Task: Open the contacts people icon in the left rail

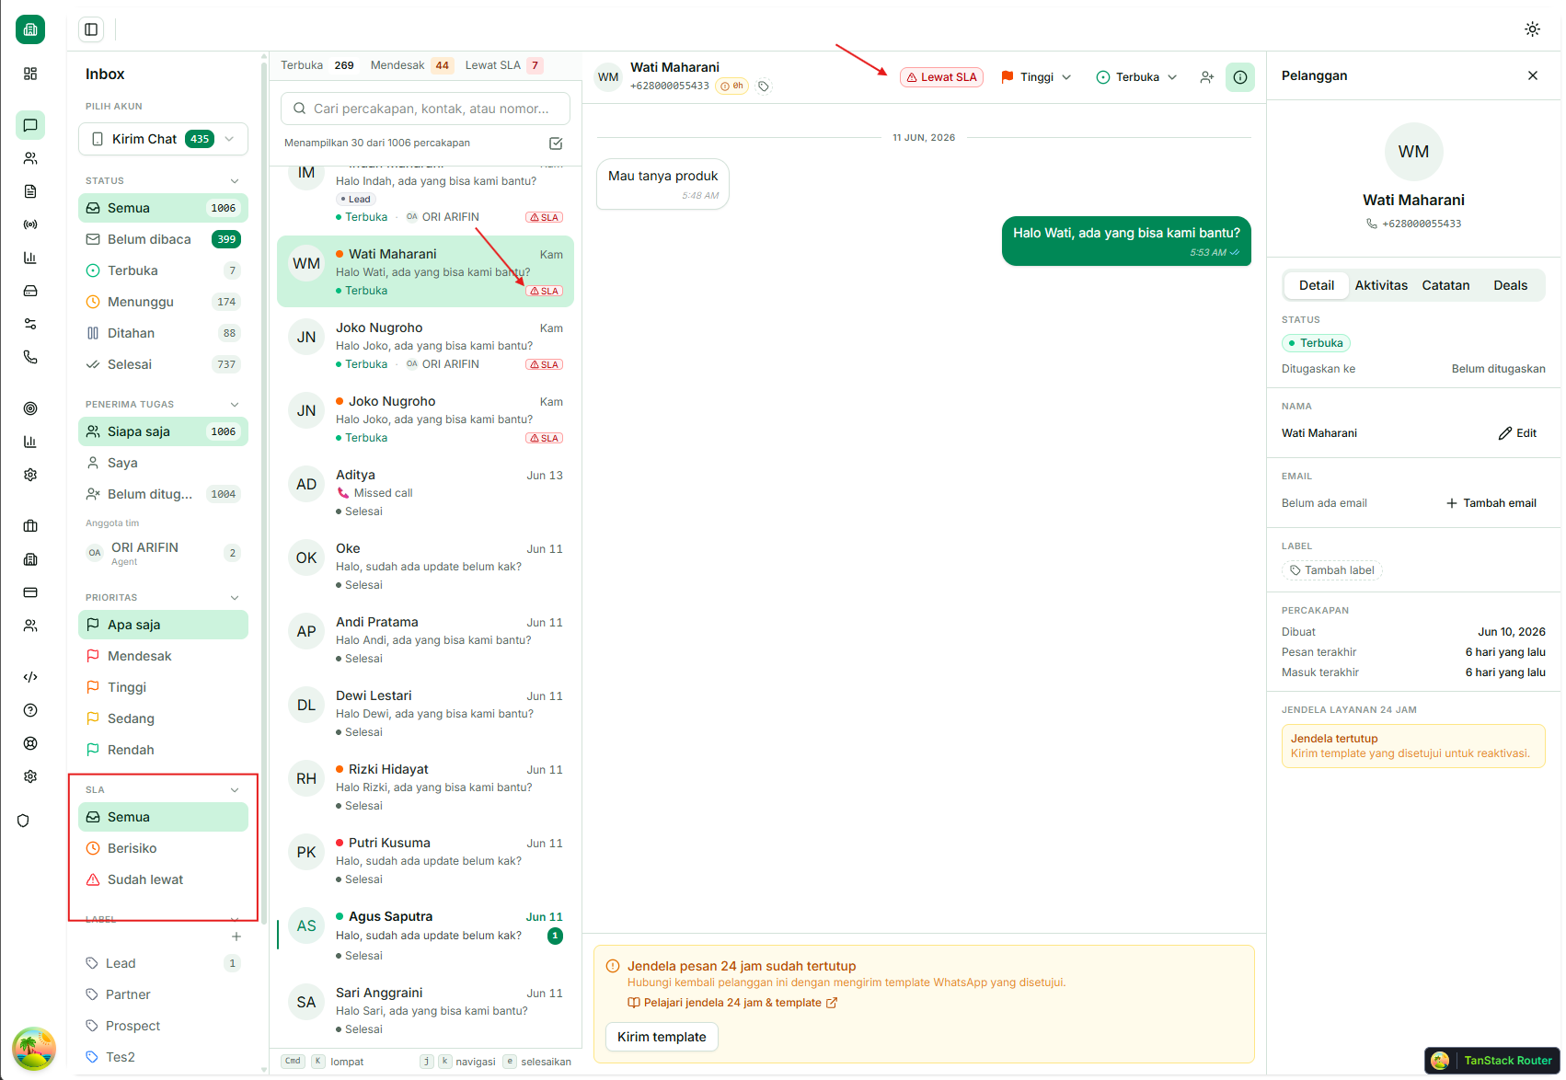Action: point(30,158)
